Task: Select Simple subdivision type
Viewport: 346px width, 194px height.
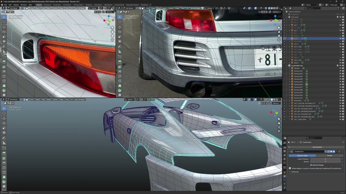Action: pos(330,155)
